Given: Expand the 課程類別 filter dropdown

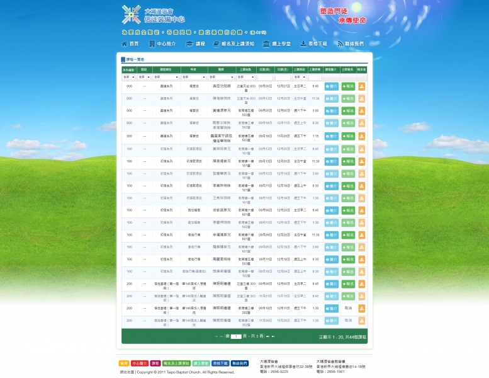Looking at the screenshot, I should (x=166, y=77).
